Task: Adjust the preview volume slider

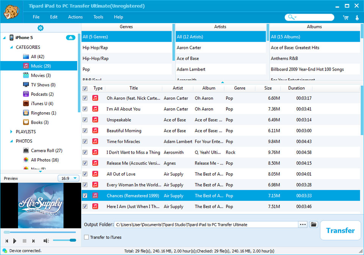Action: tap(64, 240)
